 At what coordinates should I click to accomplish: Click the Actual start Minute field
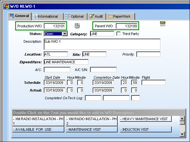80,90
